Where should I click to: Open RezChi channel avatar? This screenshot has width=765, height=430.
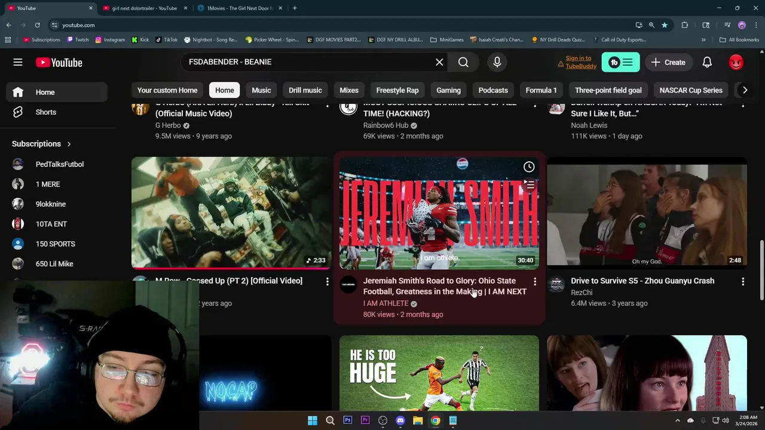pyautogui.click(x=556, y=285)
